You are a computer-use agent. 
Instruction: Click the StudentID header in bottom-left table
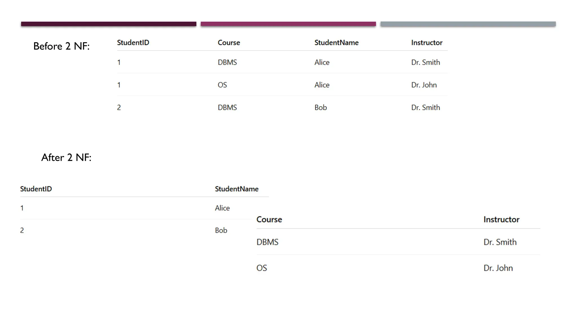click(36, 189)
